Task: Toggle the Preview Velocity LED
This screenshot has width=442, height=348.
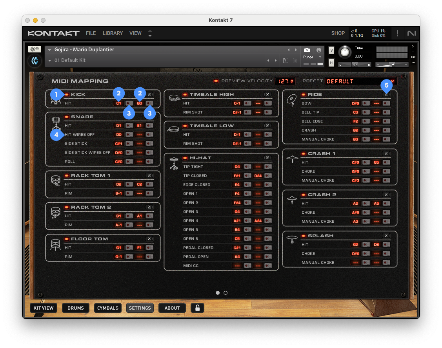Action: [216, 81]
